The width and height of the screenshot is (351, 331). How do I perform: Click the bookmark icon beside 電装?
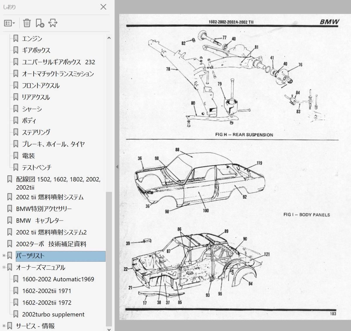pos(16,156)
